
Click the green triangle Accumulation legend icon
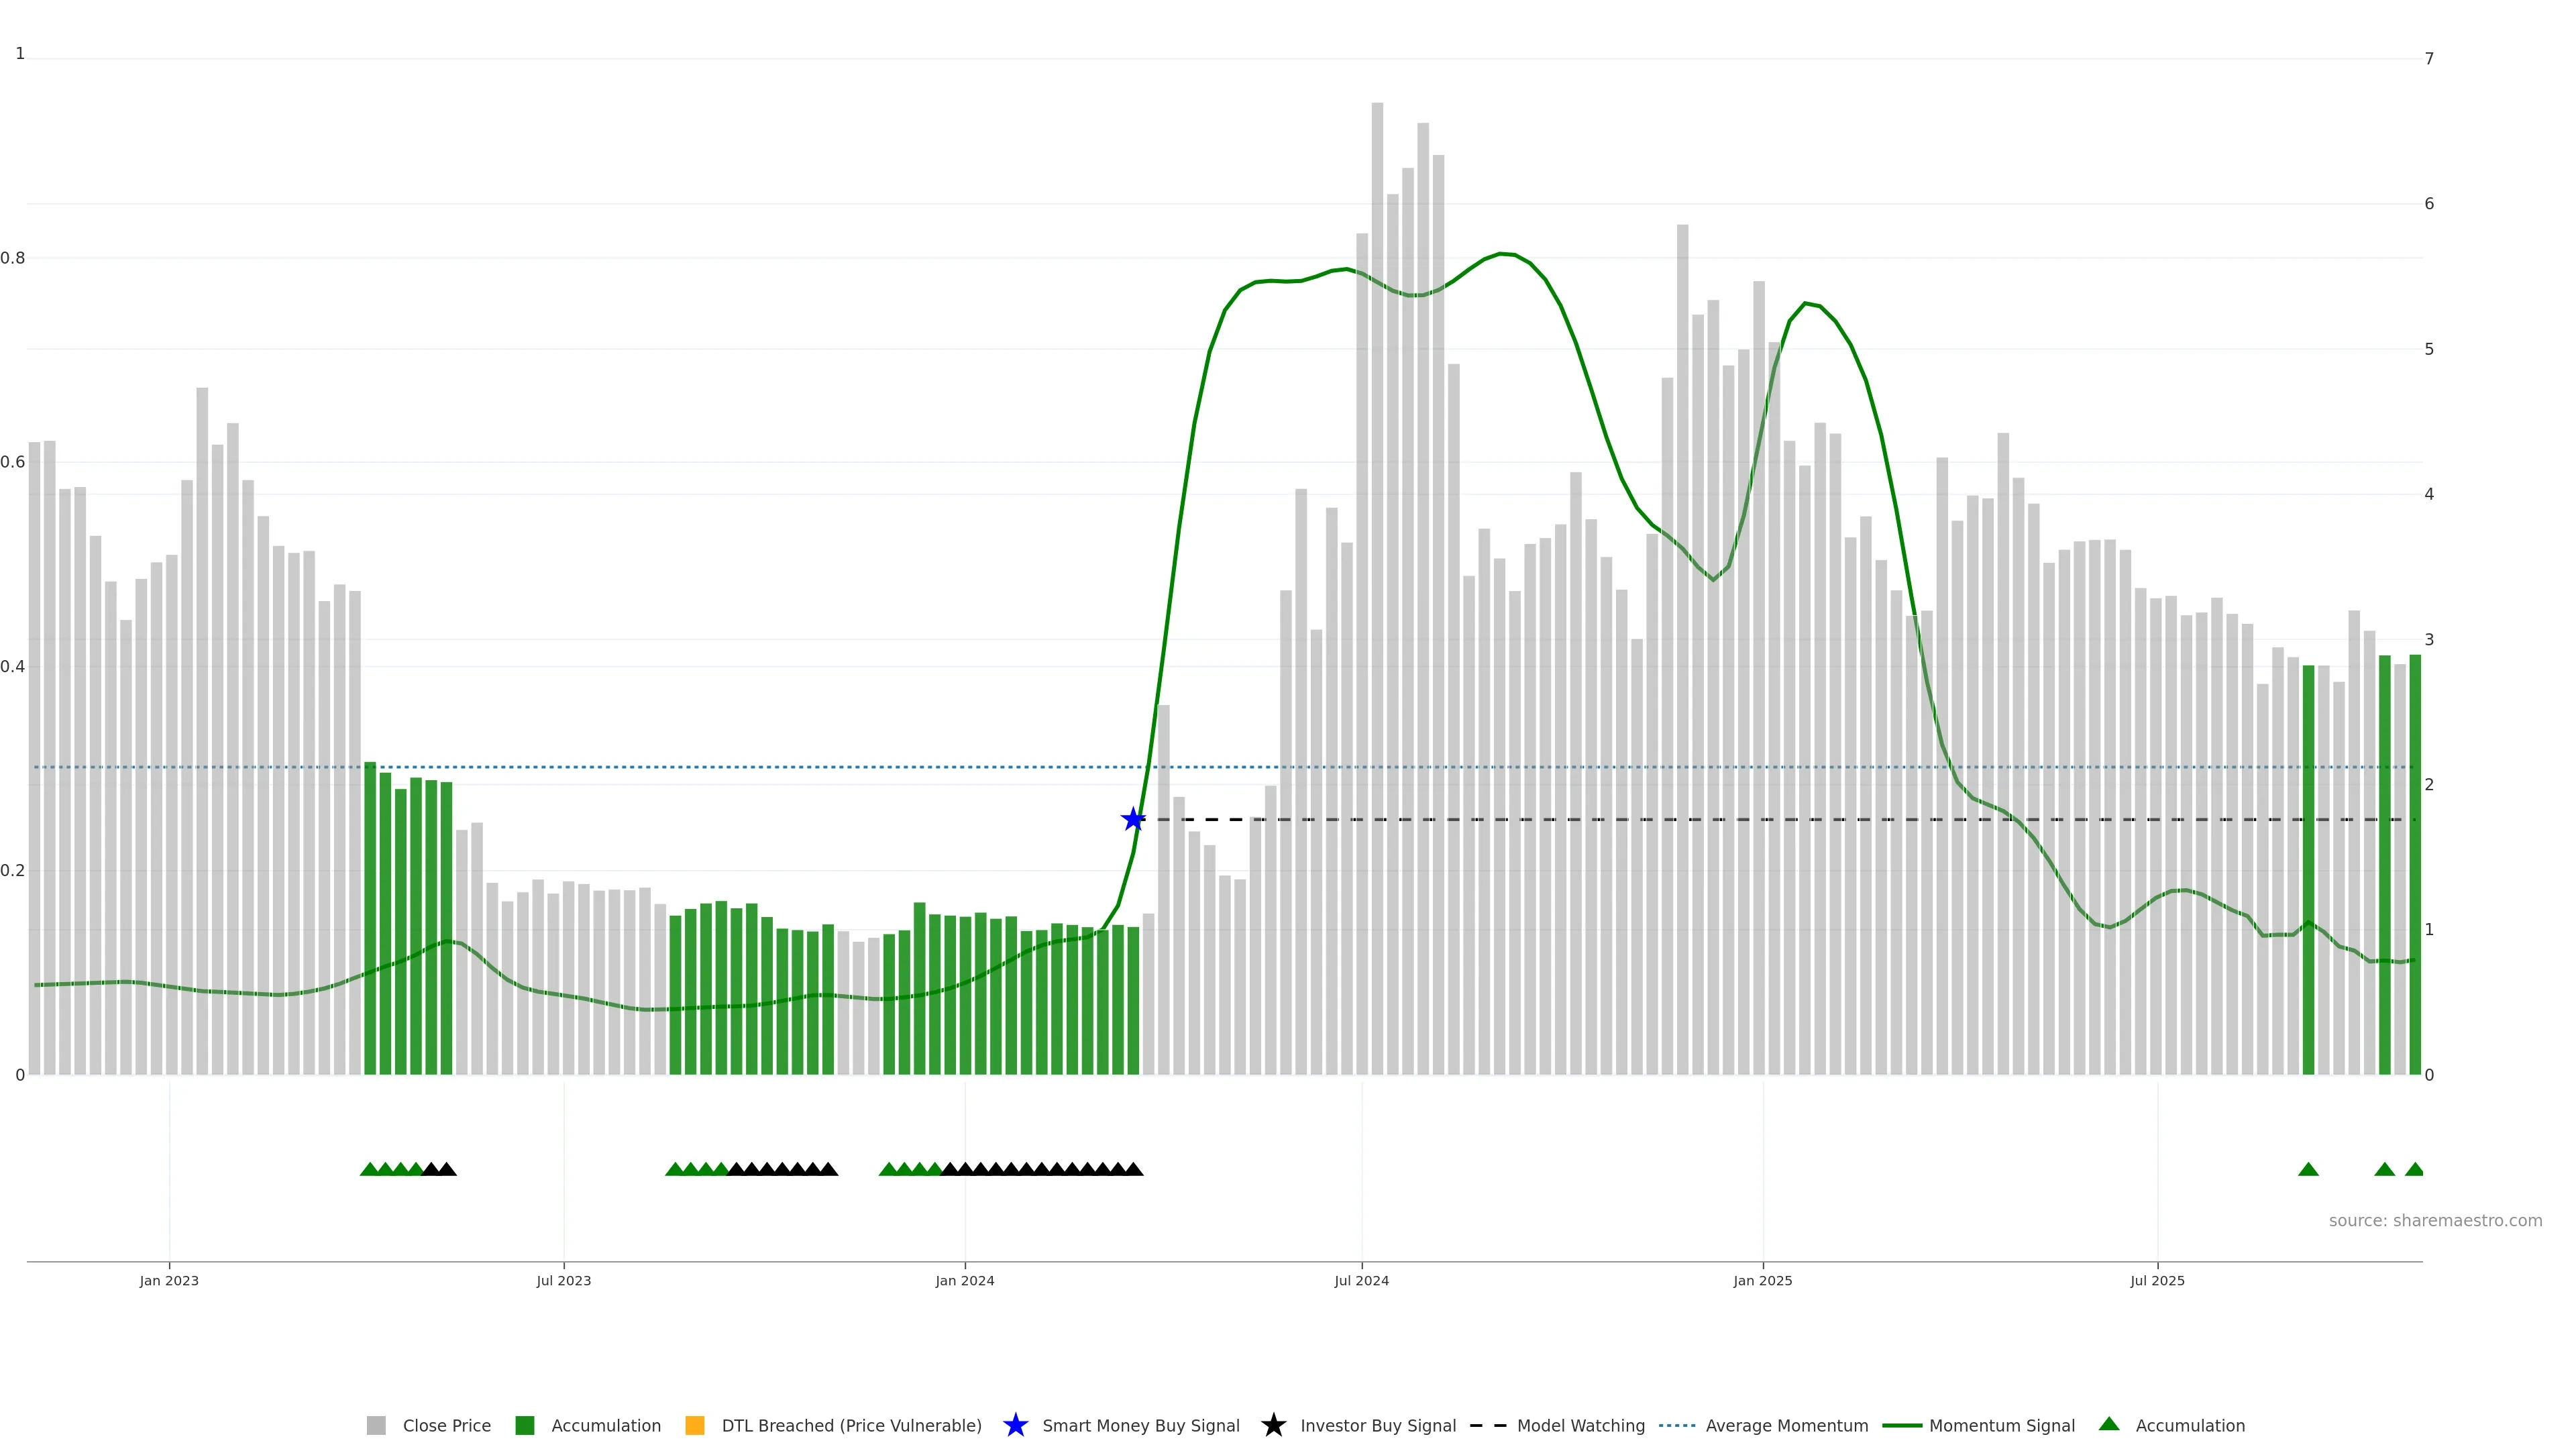pyautogui.click(x=2109, y=1424)
